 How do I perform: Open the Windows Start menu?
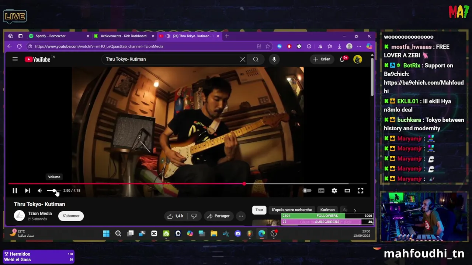106,234
